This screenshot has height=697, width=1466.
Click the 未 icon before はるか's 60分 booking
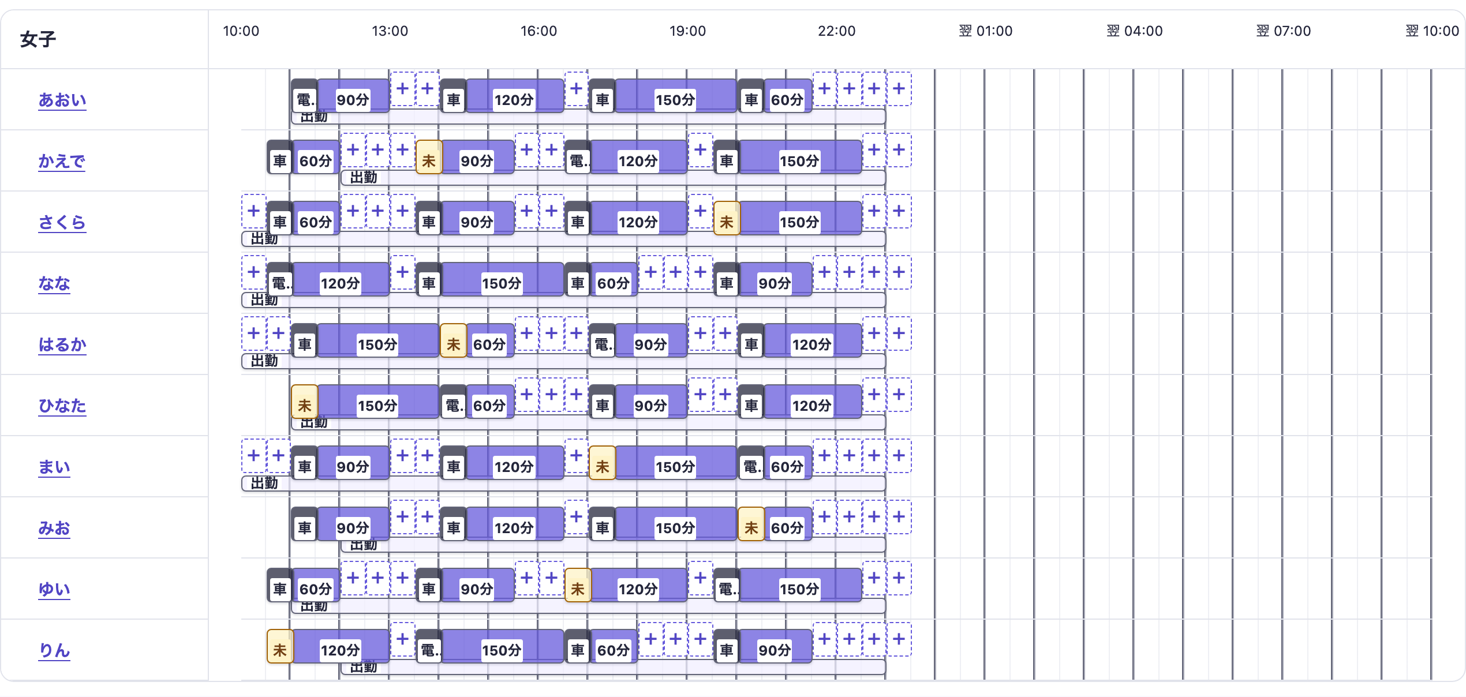pos(454,341)
